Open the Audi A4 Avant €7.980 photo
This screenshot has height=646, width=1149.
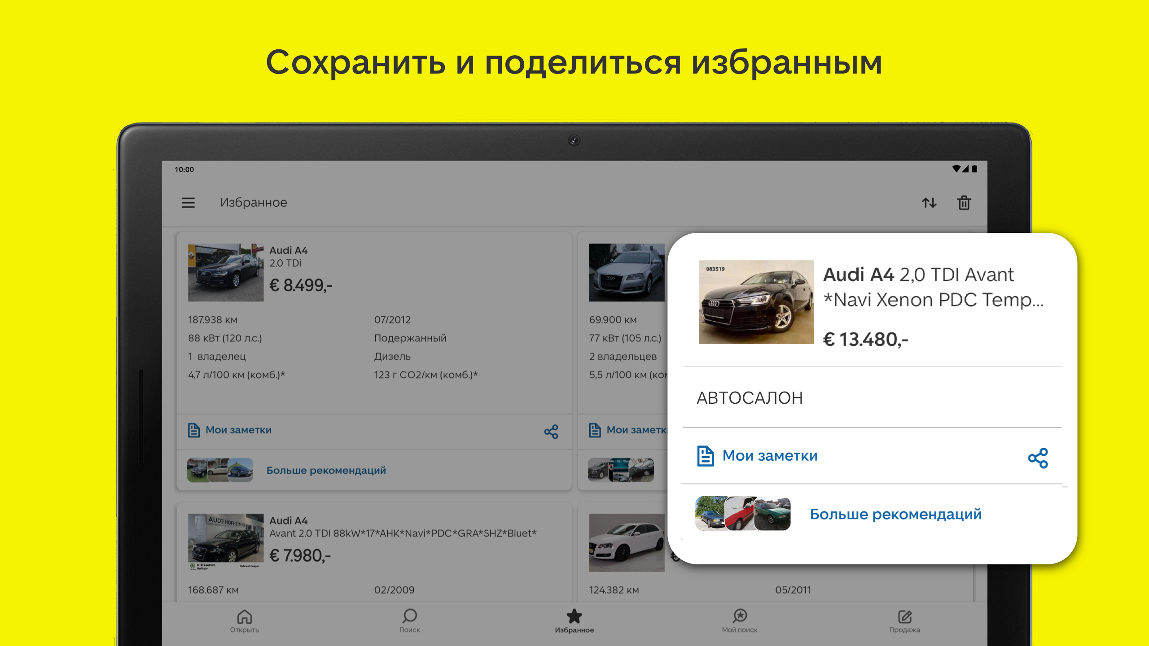tap(226, 542)
